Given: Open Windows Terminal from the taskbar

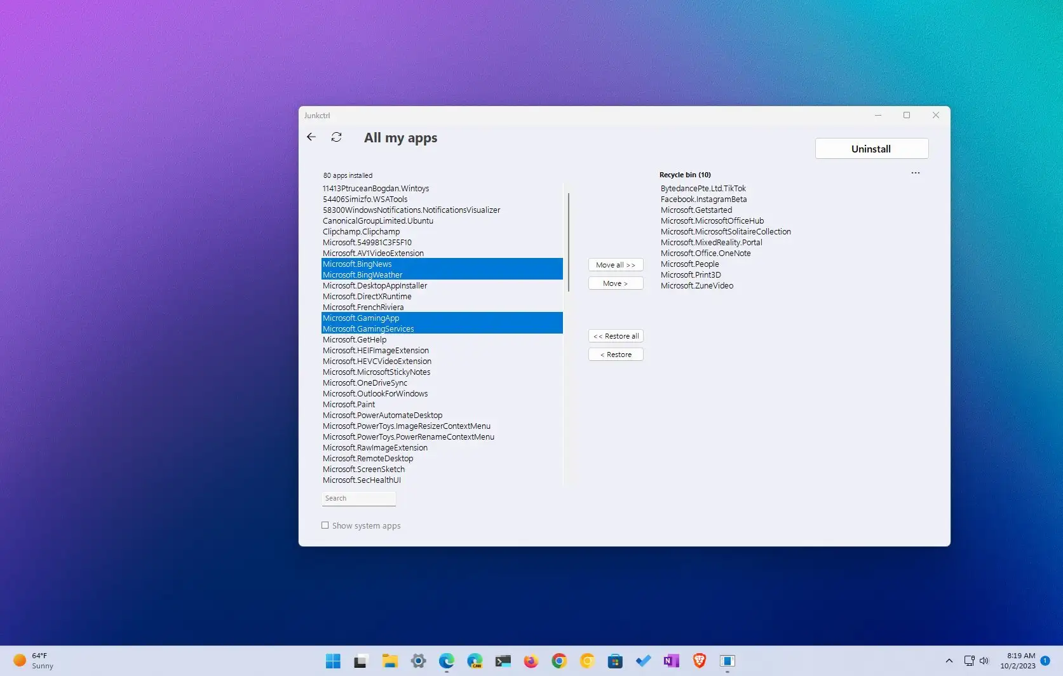Looking at the screenshot, I should 503,661.
